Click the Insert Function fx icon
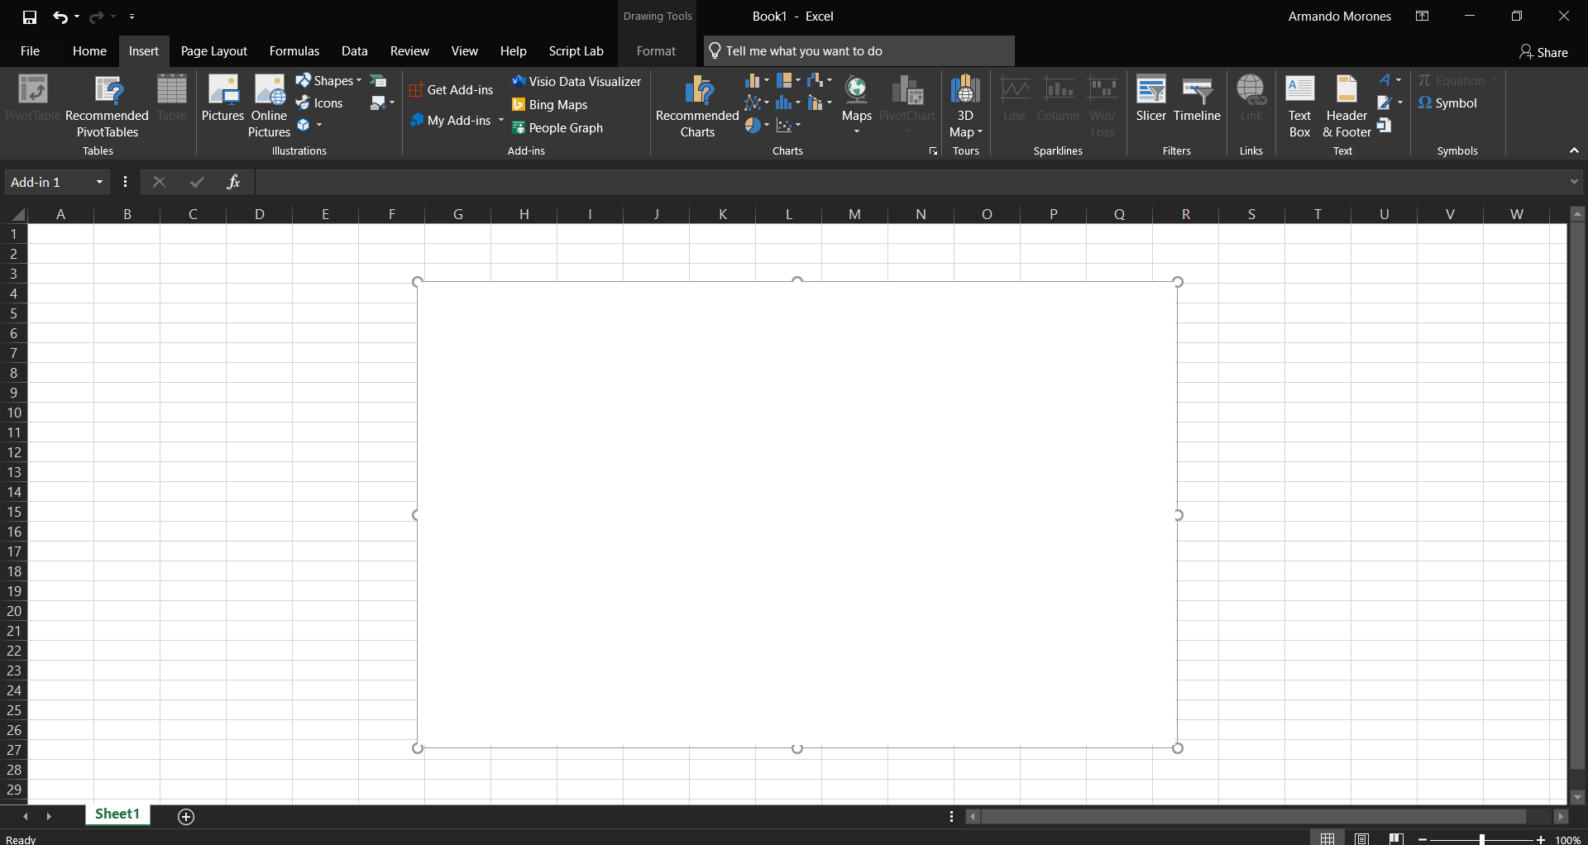The image size is (1588, 845). (233, 182)
